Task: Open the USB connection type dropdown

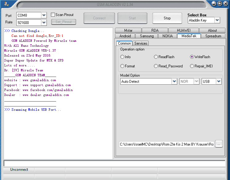Action: point(219,81)
